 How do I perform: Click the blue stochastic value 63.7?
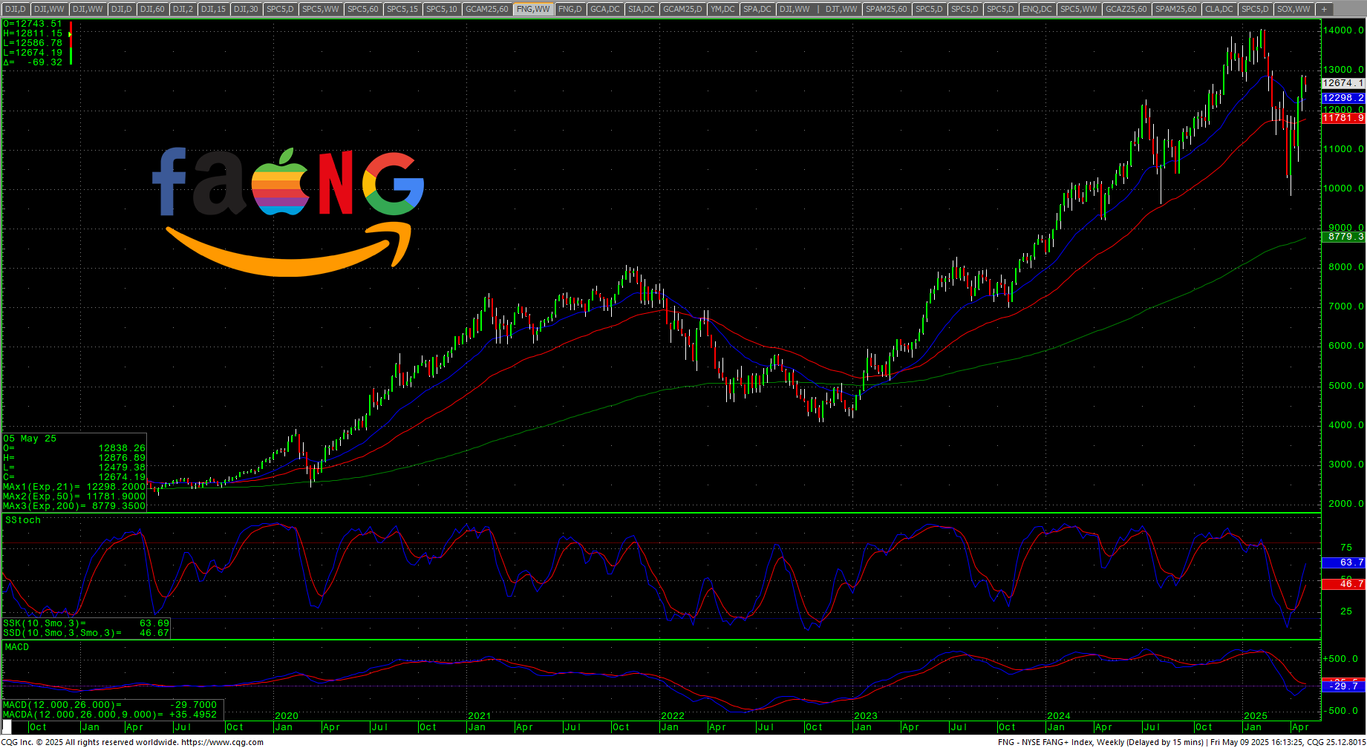1343,562
